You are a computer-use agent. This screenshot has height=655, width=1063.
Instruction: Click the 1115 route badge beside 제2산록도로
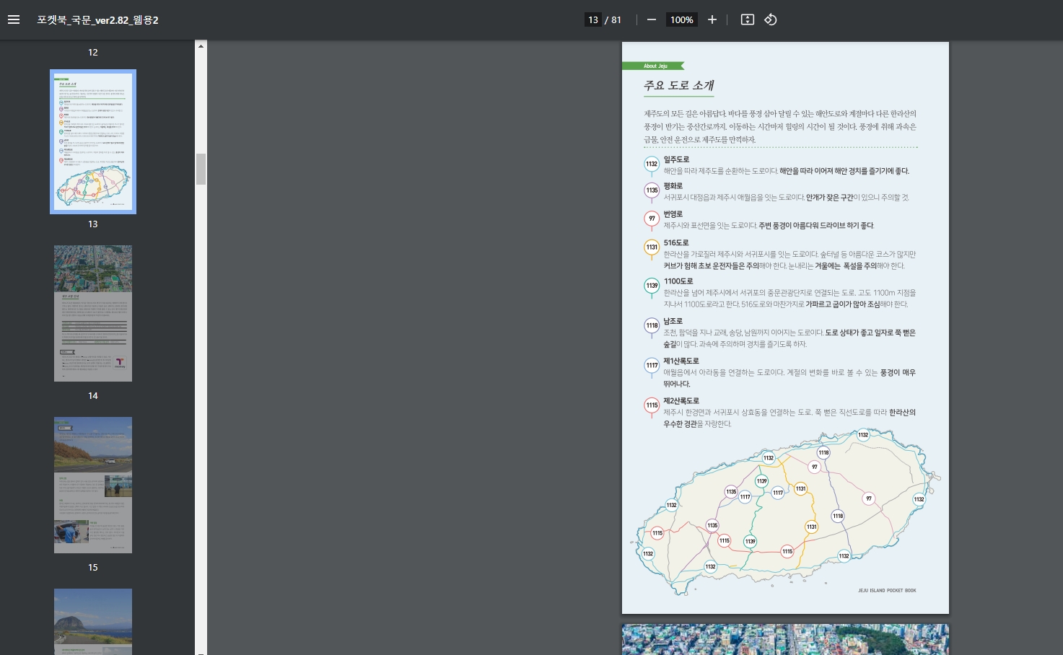652,405
